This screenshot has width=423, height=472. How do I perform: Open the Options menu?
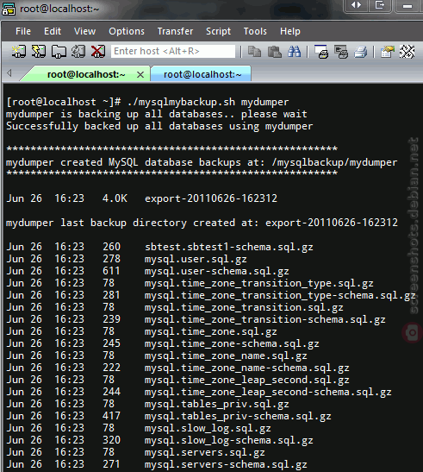[x=127, y=31]
